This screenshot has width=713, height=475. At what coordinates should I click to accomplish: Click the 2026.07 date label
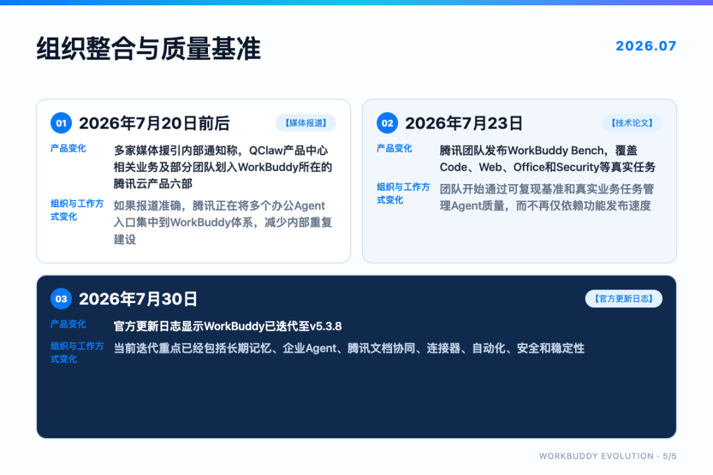click(646, 46)
